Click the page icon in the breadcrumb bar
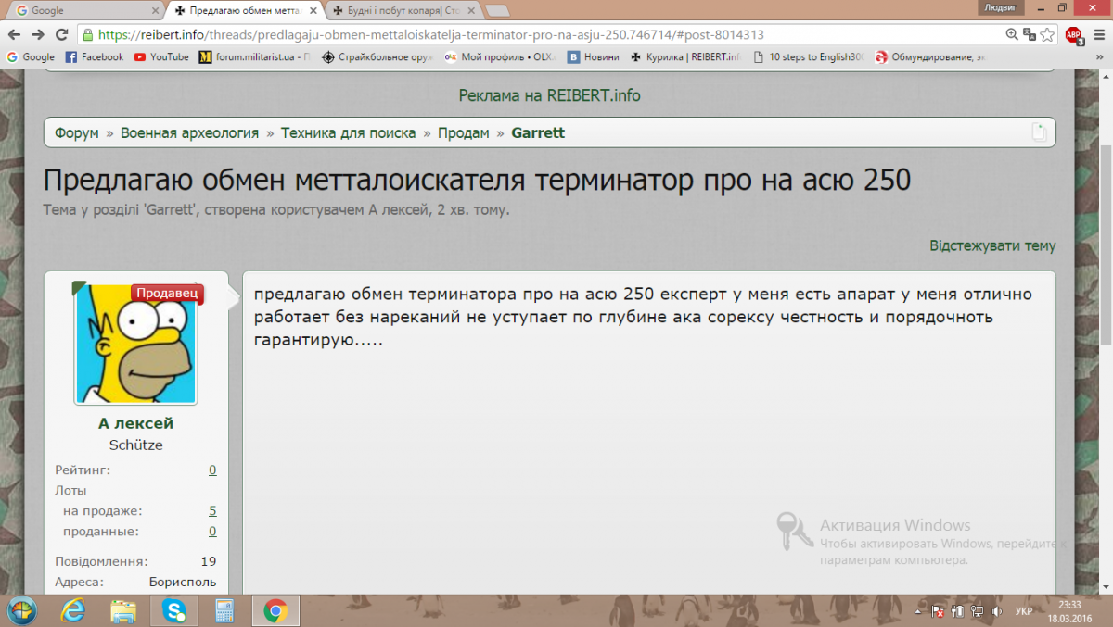 (x=1039, y=132)
